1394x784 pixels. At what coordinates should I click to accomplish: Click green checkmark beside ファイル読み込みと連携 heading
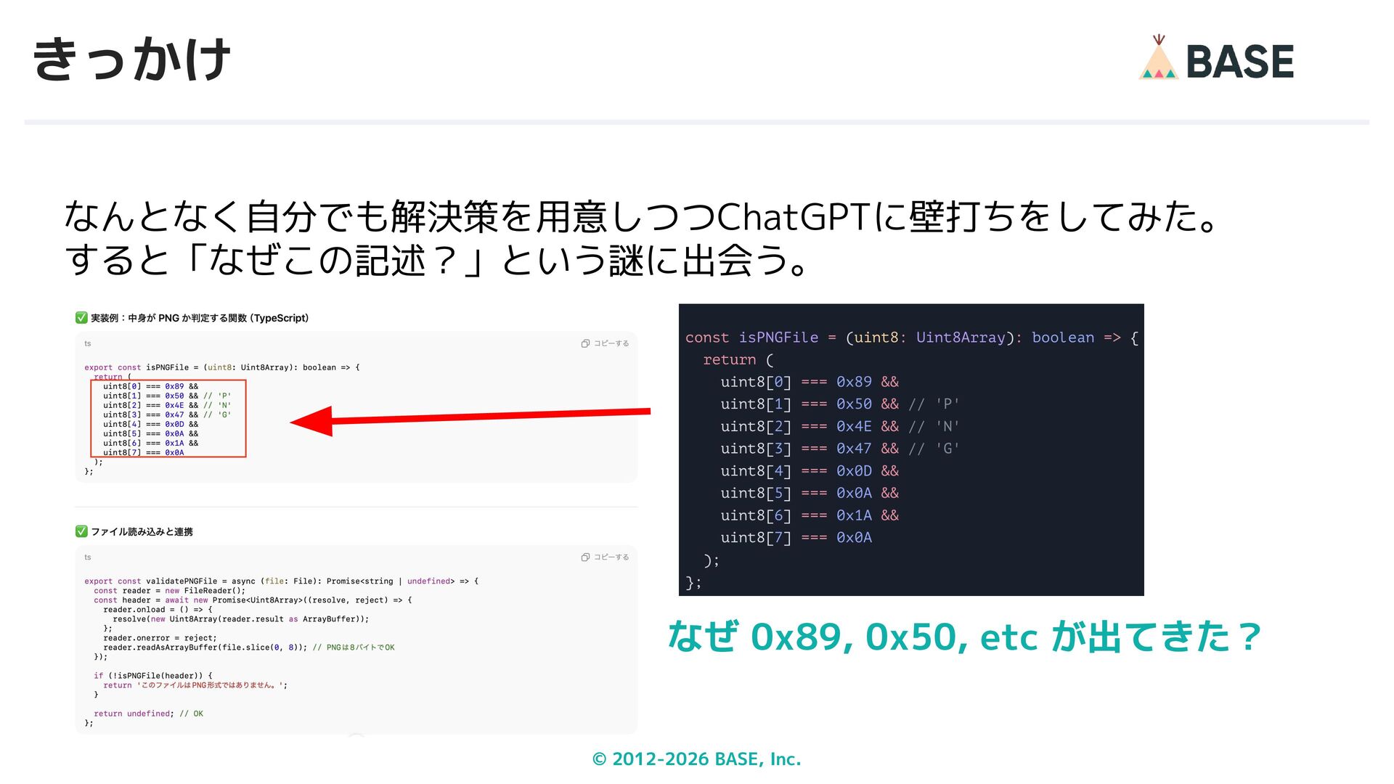coord(81,531)
